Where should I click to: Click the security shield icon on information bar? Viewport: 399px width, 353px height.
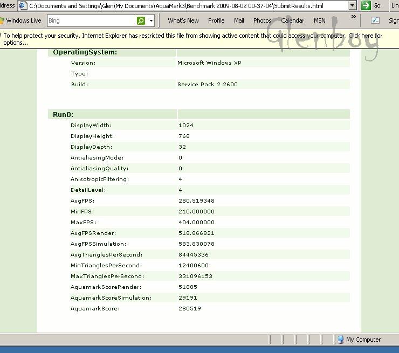2,36
